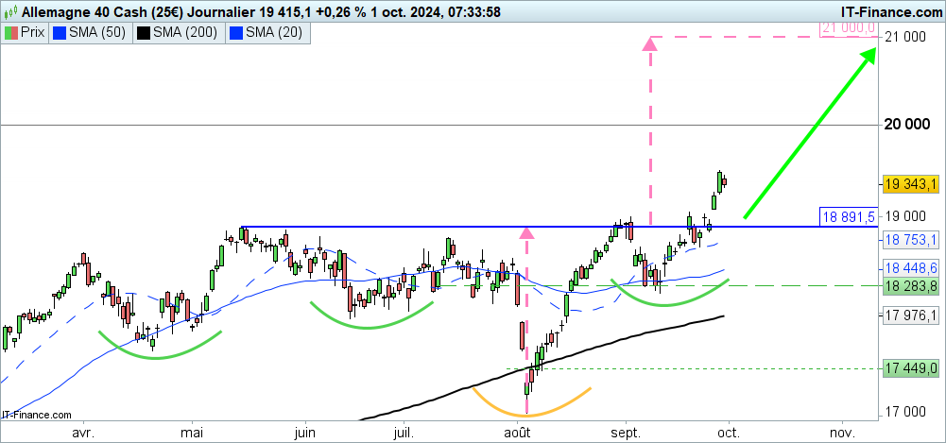Click the 17 449,0 support price label

click(x=911, y=367)
